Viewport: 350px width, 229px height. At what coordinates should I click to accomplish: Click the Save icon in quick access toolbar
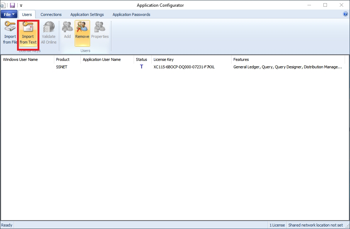[12, 5]
